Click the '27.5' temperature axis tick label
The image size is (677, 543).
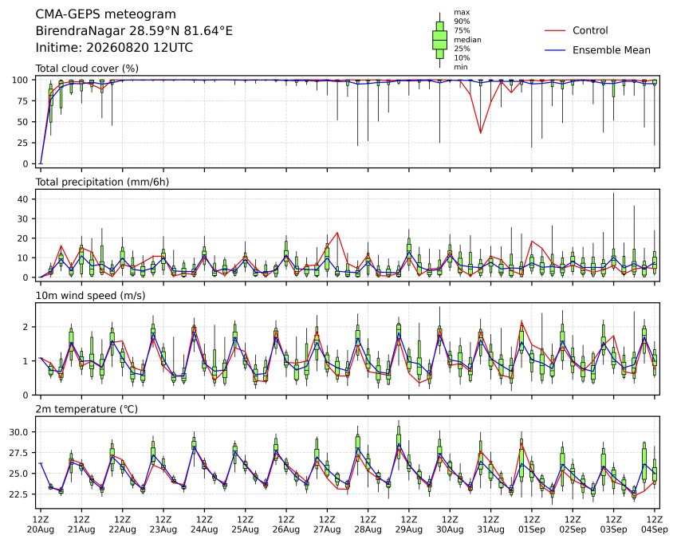point(18,453)
